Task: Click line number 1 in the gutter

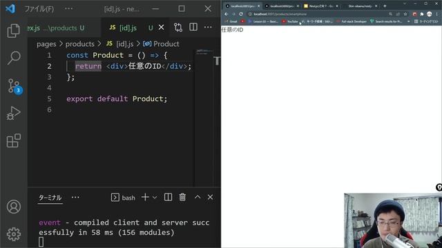Action: 49,55
